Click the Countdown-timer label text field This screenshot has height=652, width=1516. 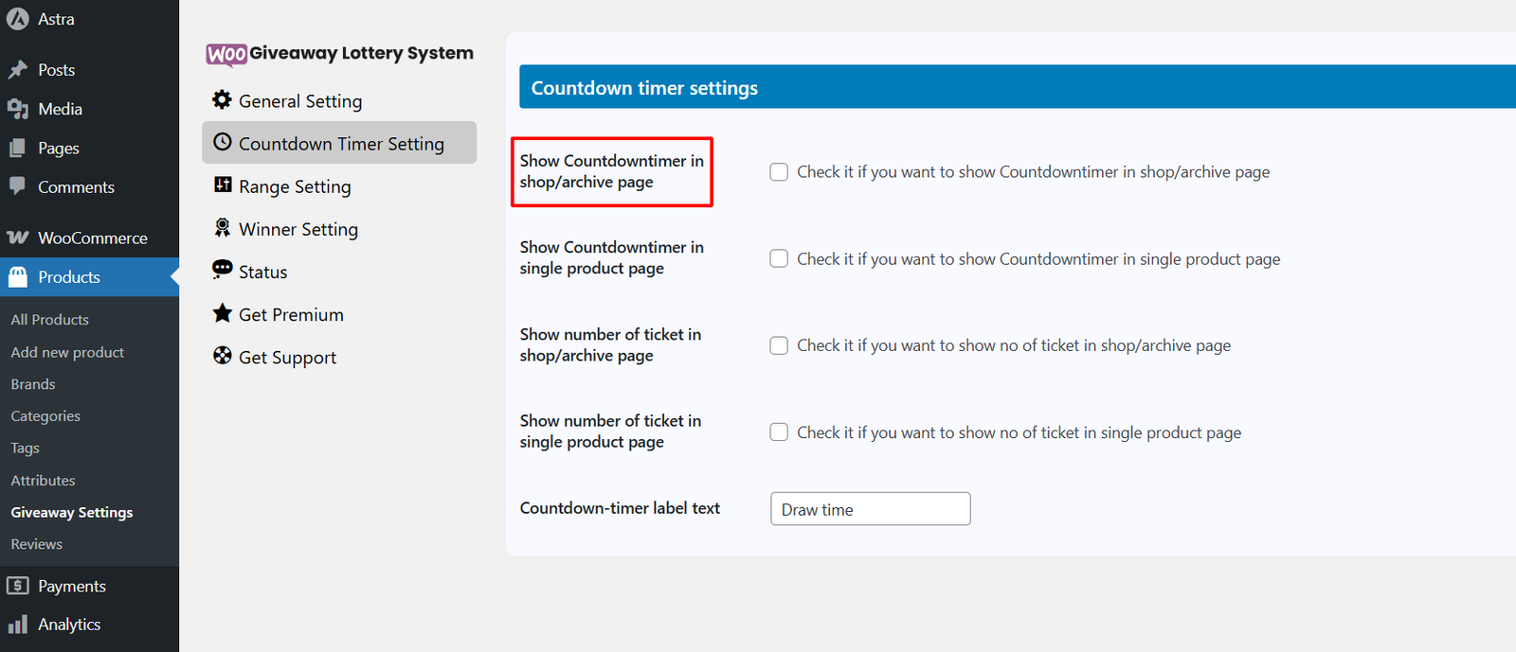(870, 509)
